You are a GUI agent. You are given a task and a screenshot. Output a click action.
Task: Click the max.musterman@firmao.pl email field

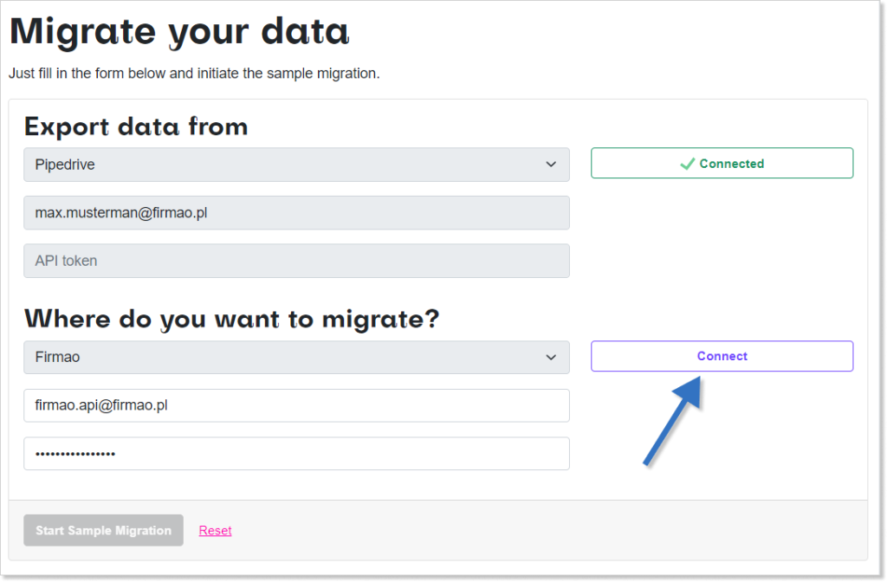[296, 213]
